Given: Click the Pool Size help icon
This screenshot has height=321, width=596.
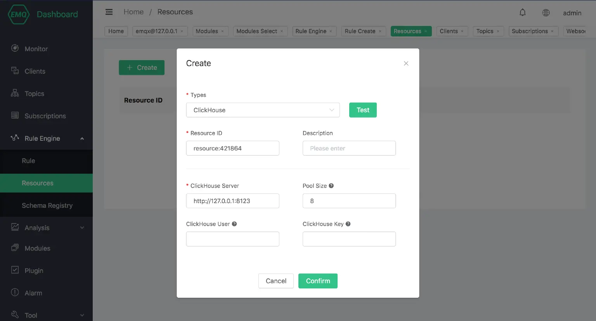Looking at the screenshot, I should tap(331, 186).
